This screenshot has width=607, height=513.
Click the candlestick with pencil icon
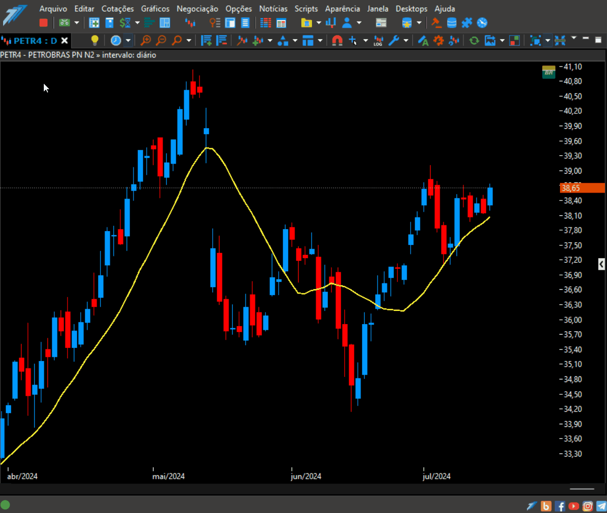(x=242, y=40)
